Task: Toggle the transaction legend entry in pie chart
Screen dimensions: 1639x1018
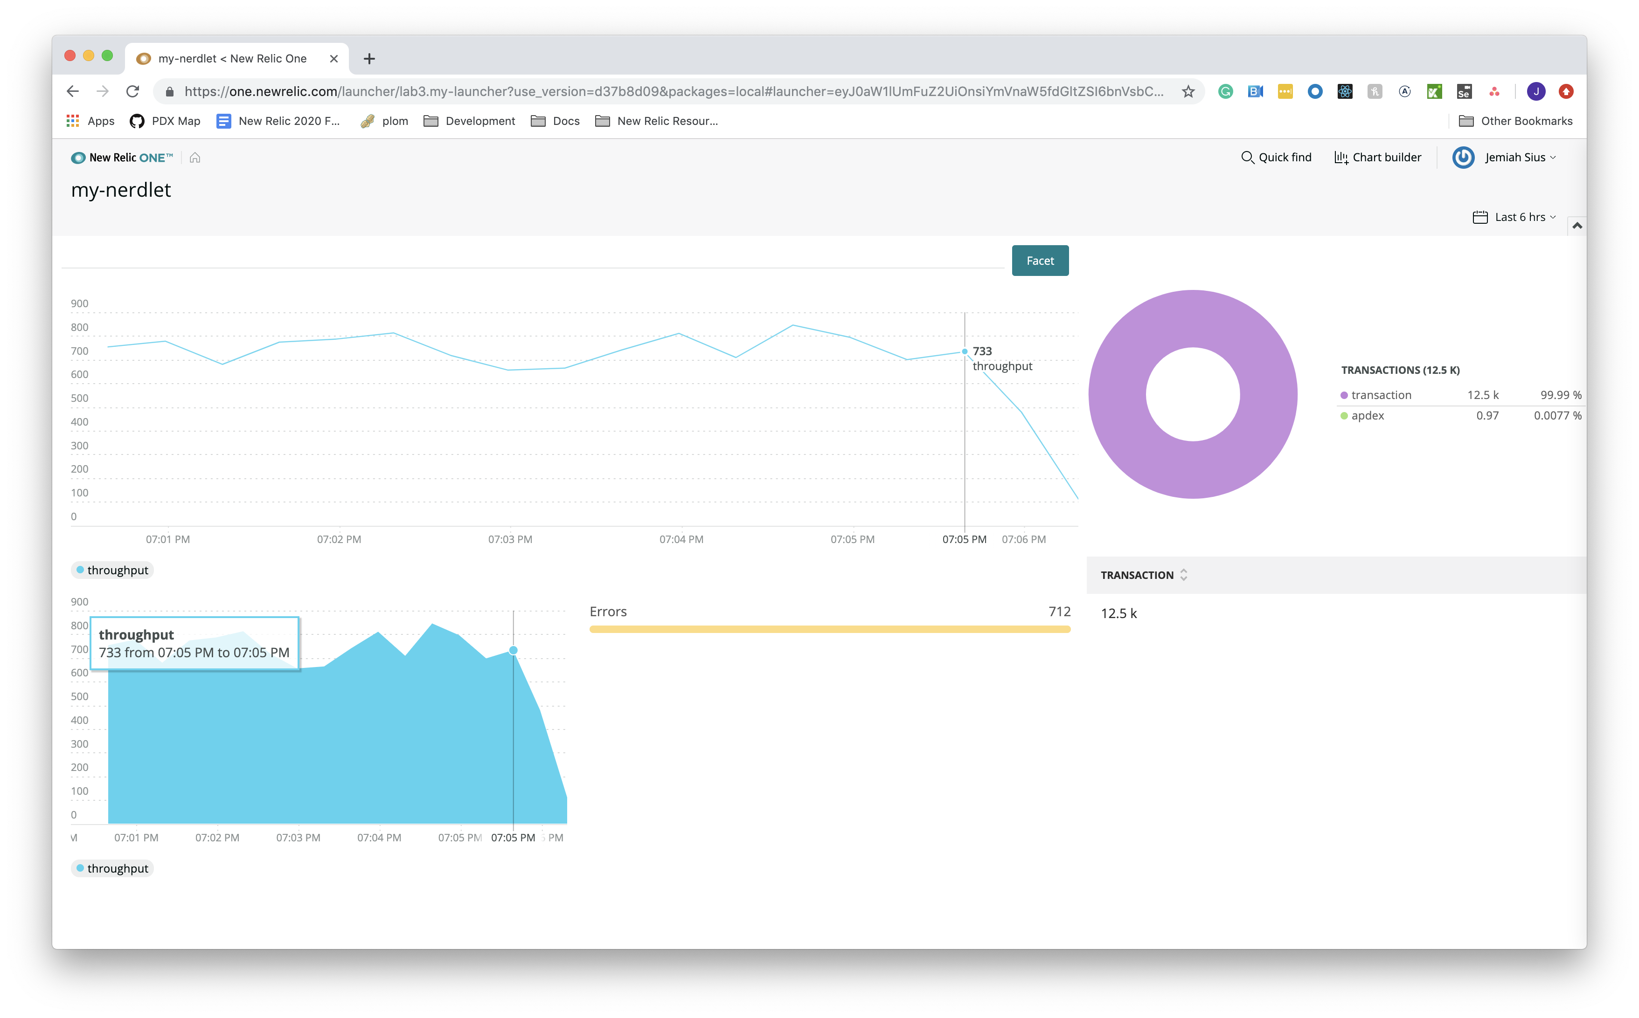Action: click(x=1380, y=395)
